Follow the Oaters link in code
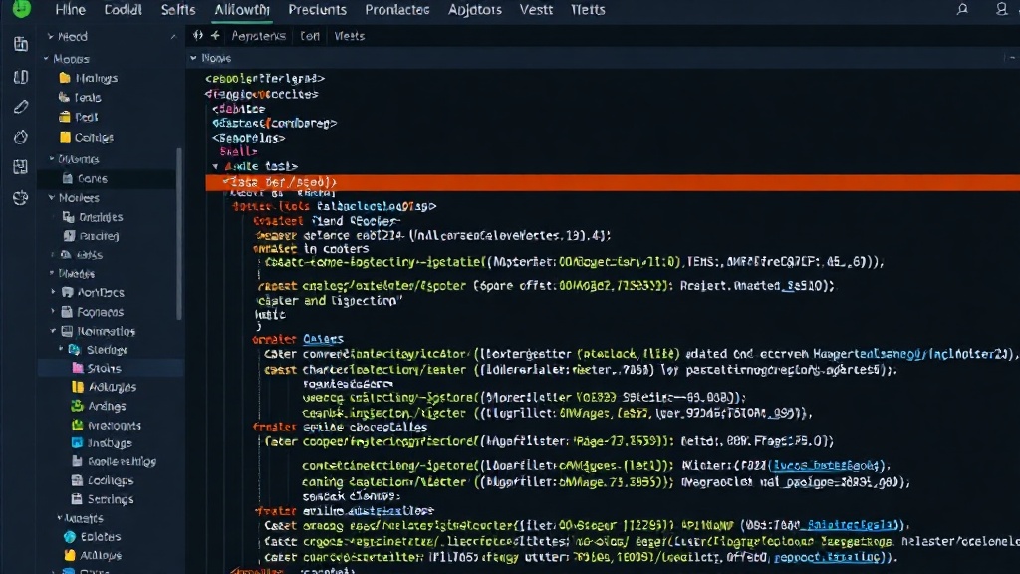 (323, 339)
